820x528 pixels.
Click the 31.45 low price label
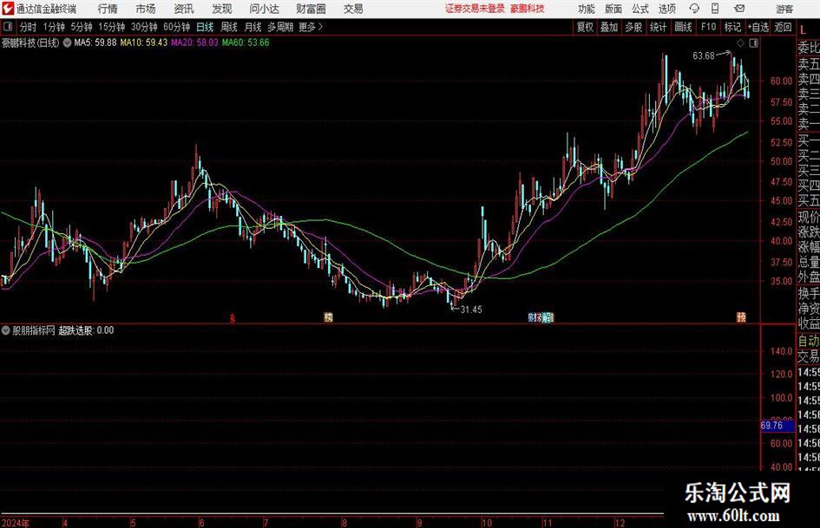470,310
